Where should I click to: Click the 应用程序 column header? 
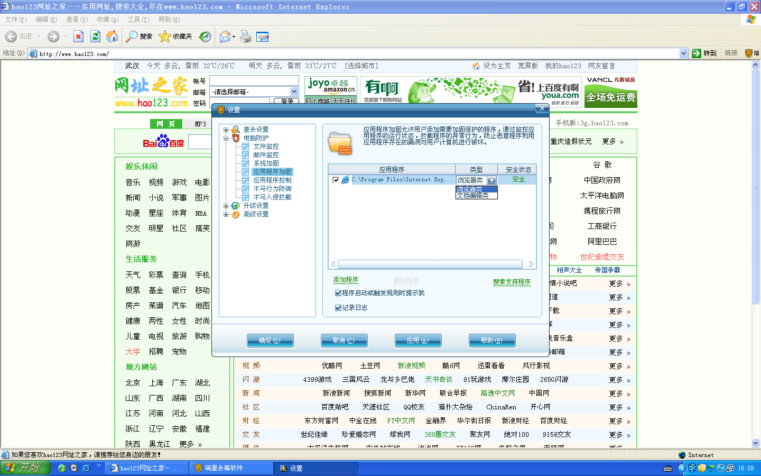pyautogui.click(x=392, y=169)
